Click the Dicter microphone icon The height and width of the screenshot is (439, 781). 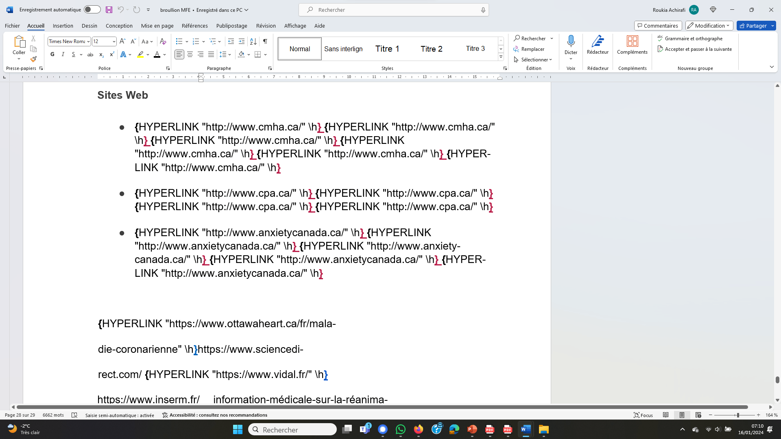coord(571,41)
